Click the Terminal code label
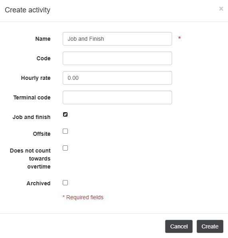 (x=32, y=97)
